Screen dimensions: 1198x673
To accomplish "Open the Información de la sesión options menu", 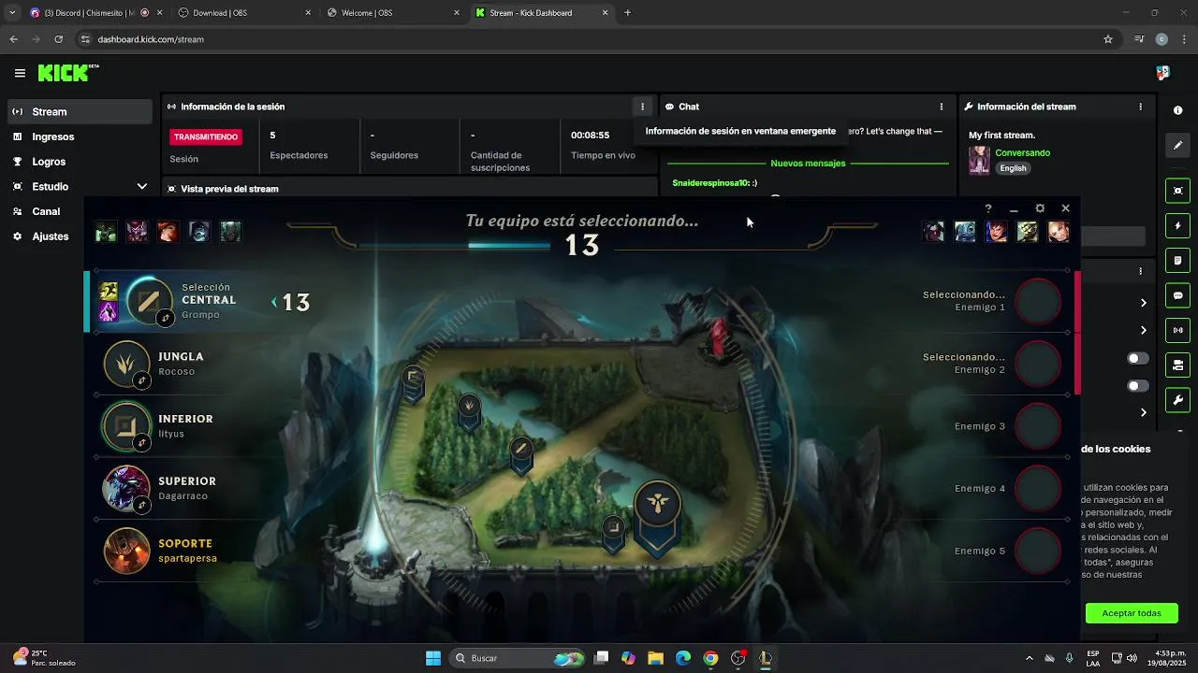I will point(642,107).
